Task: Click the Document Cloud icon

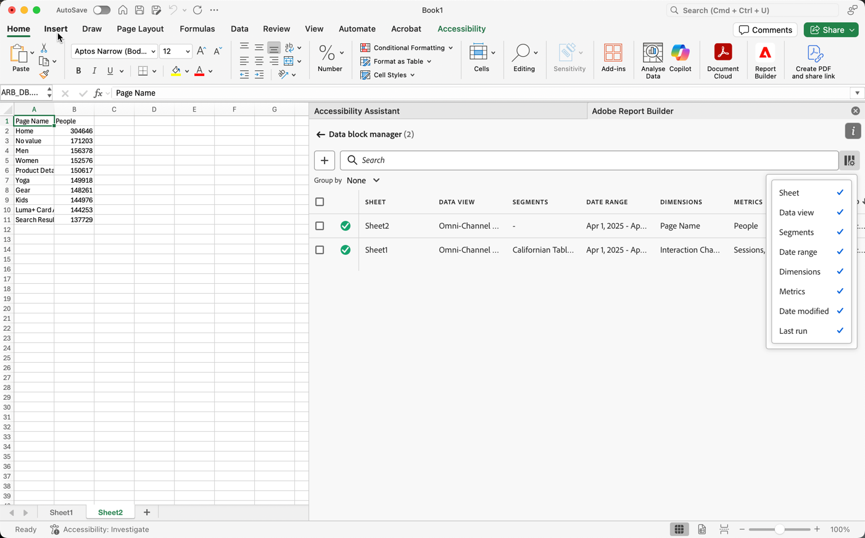Action: 722,60
